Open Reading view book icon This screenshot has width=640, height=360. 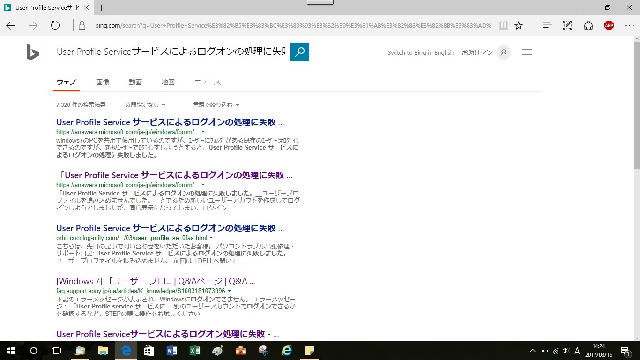click(x=504, y=25)
